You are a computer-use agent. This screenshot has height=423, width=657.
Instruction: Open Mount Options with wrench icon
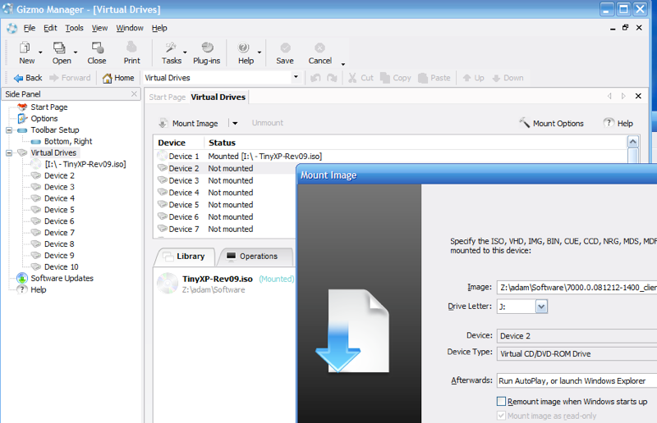click(x=525, y=123)
